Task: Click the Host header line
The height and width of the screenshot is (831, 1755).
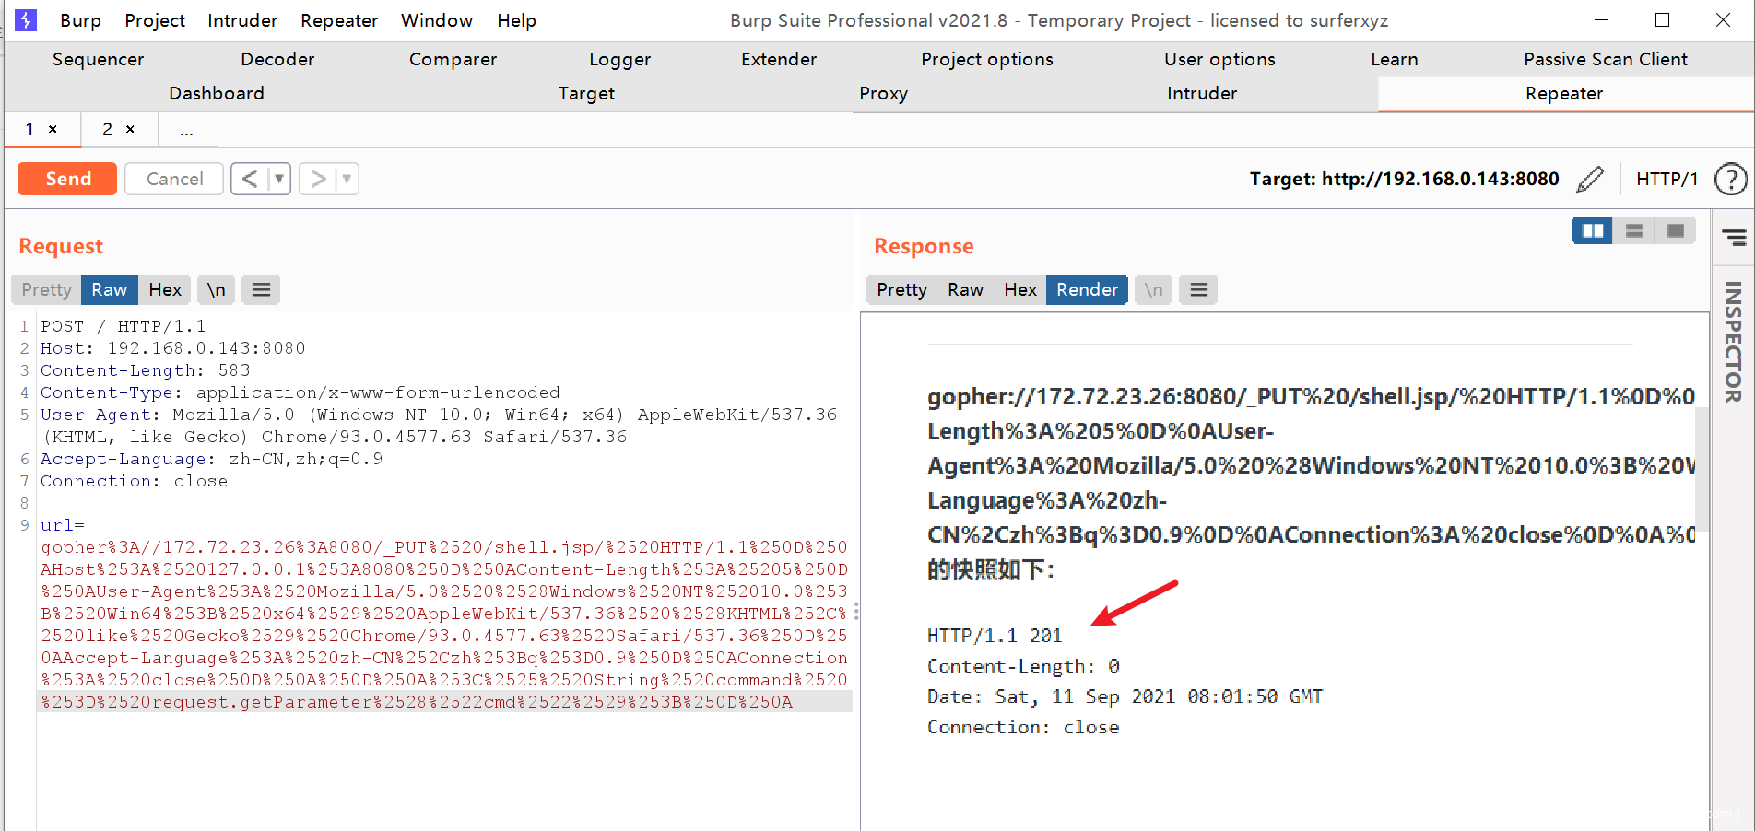Action: (x=173, y=348)
